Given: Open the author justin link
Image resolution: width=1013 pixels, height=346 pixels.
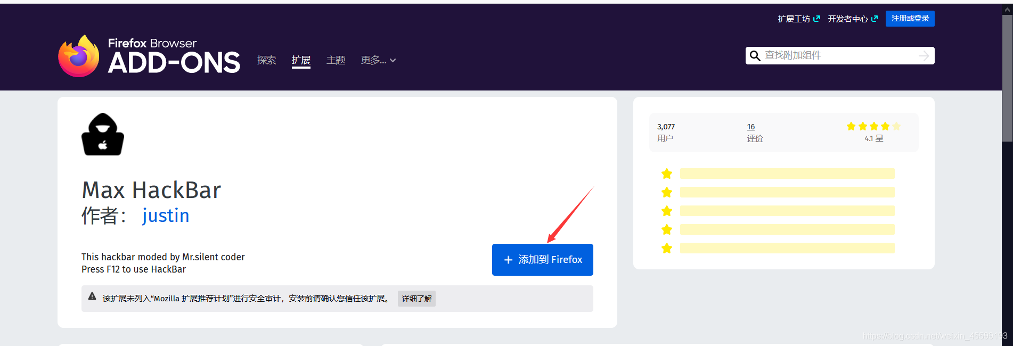Looking at the screenshot, I should 166,216.
